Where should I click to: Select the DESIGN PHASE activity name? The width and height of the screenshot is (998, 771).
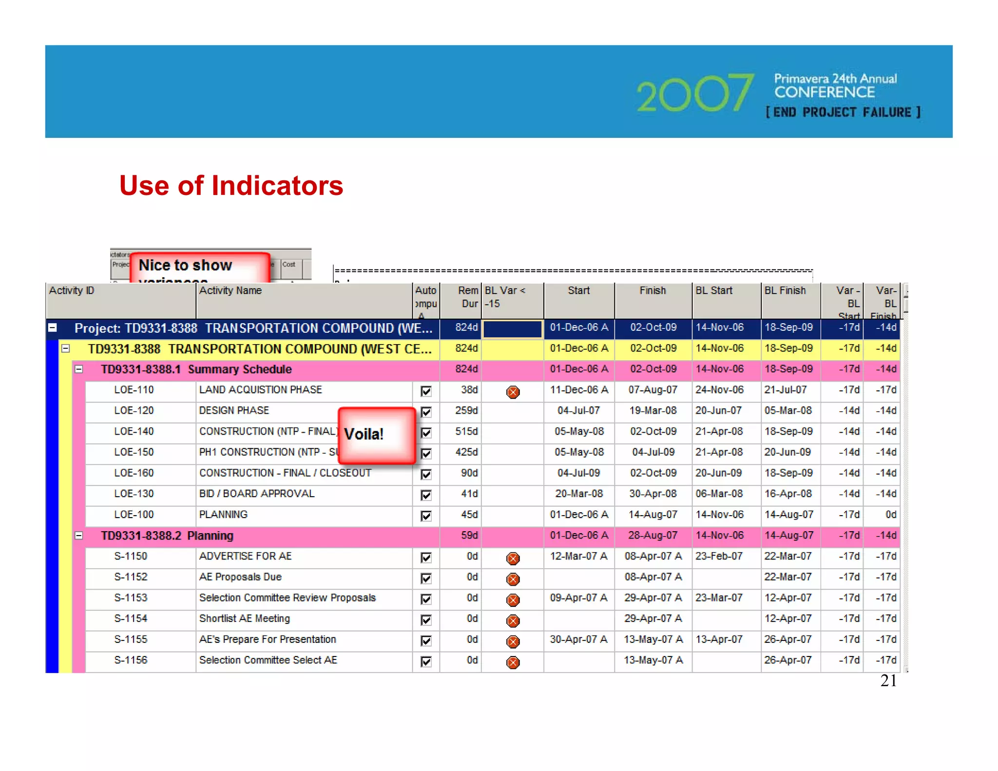234,411
